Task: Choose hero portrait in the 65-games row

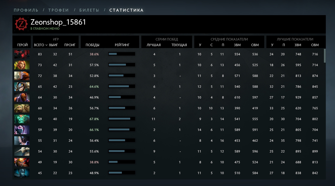Action: tap(22, 87)
